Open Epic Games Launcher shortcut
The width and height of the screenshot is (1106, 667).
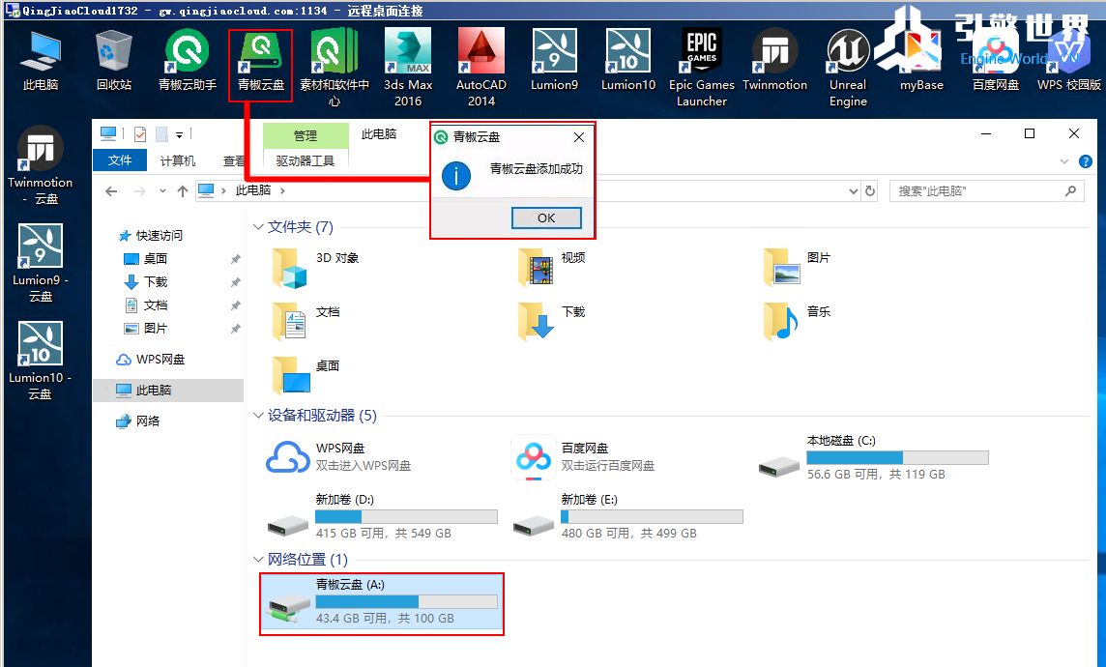pos(702,69)
